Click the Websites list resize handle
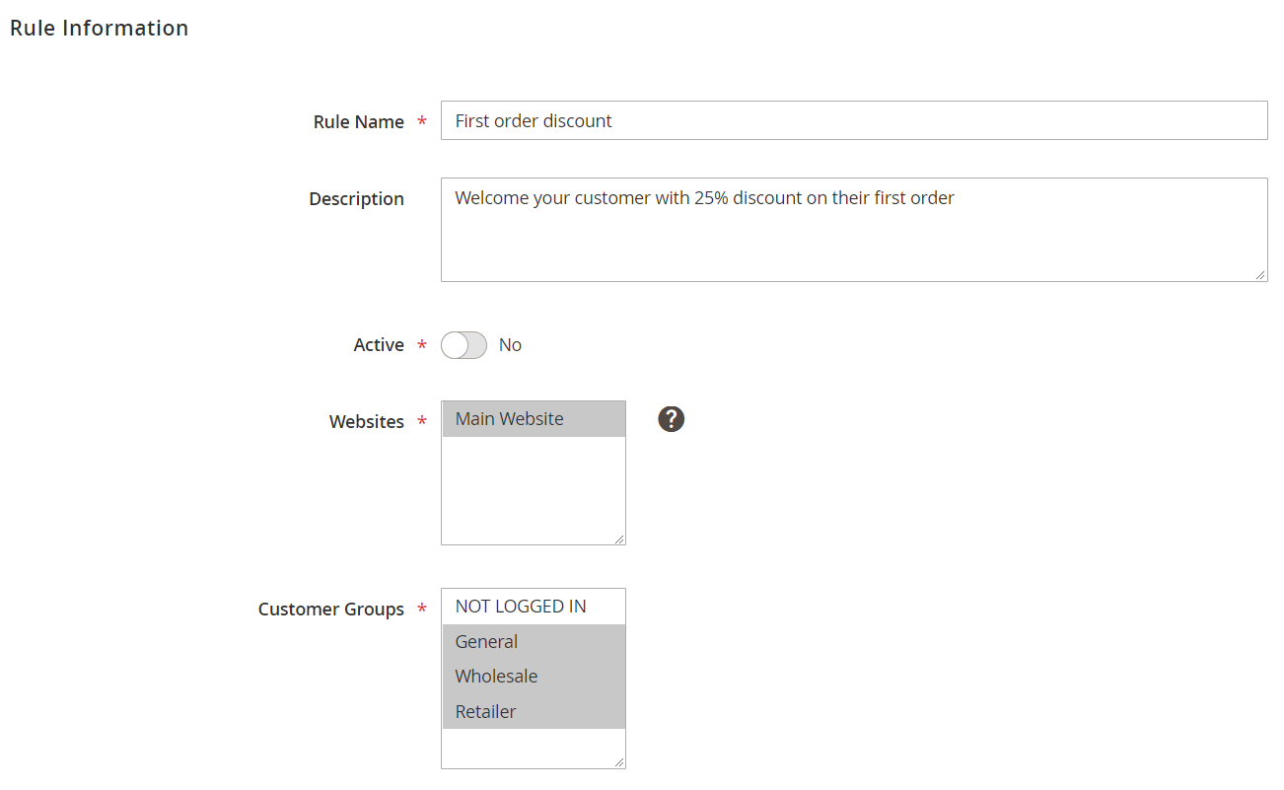This screenshot has height=790, width=1284. pos(619,539)
